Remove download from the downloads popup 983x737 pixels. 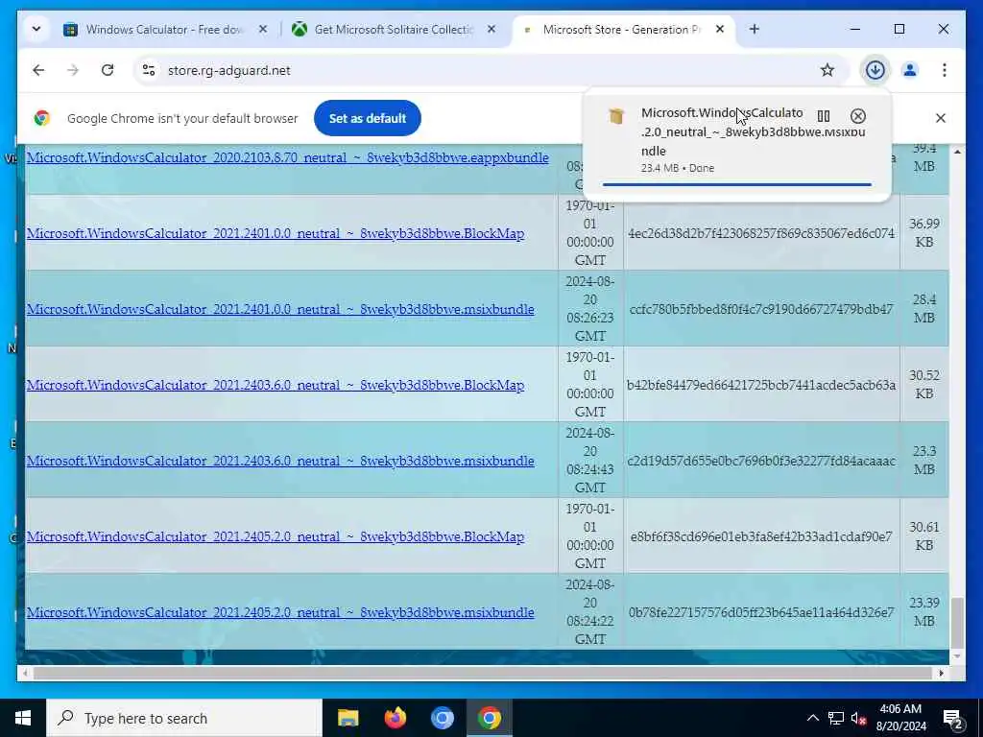857,116
